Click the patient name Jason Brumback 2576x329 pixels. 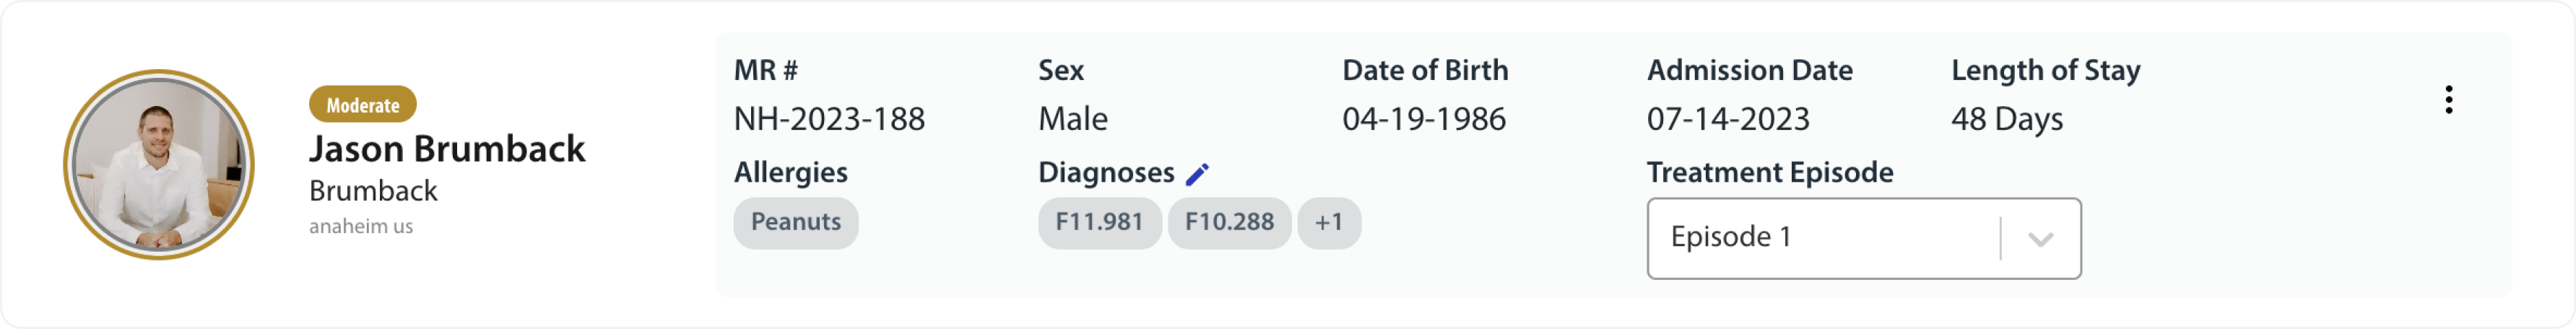click(x=447, y=149)
